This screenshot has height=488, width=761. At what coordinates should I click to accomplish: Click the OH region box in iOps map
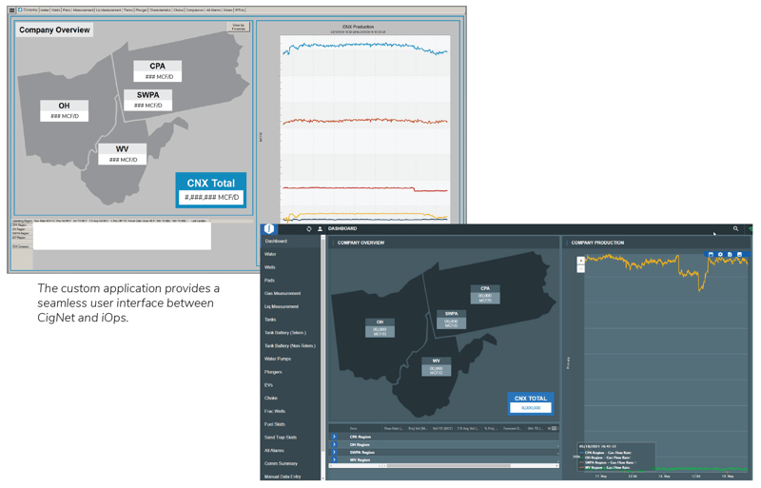pyautogui.click(x=380, y=328)
